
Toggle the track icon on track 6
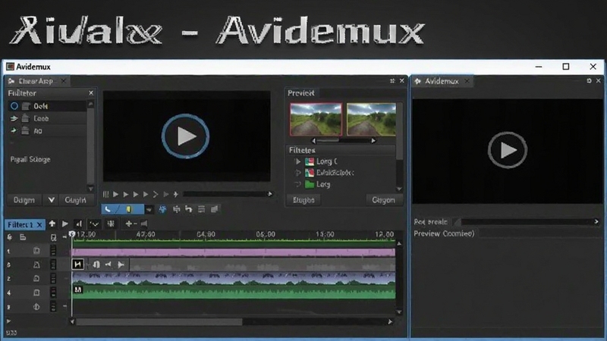(36, 264)
